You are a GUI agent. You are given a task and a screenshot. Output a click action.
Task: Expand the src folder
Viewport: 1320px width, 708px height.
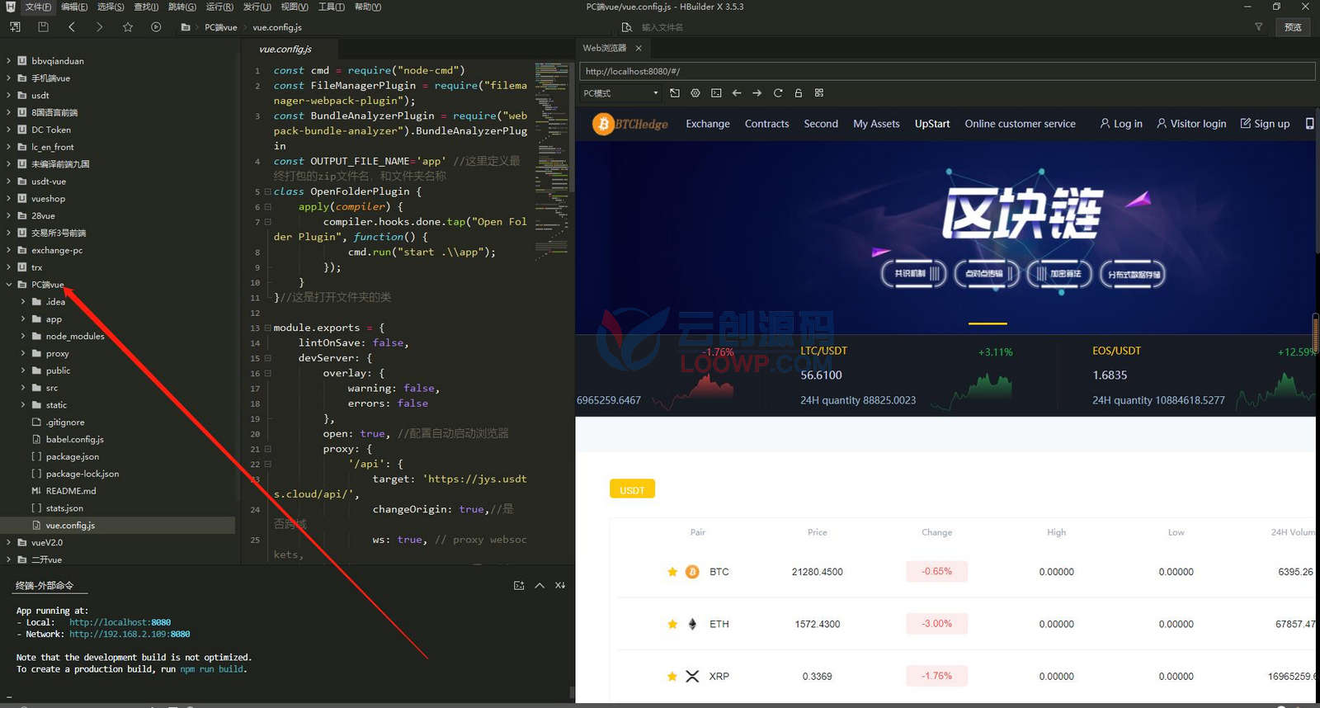point(23,388)
